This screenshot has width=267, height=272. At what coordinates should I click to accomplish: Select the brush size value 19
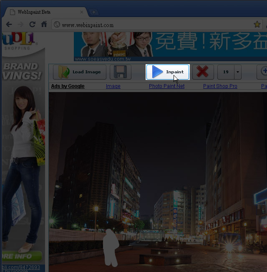click(226, 72)
